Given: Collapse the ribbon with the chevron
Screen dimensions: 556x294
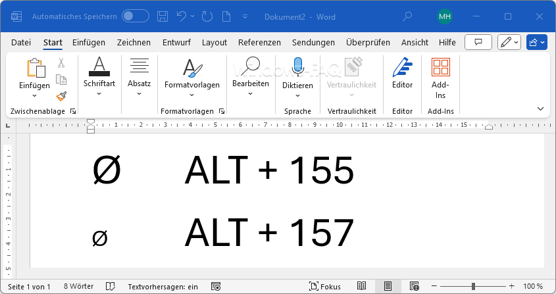Looking at the screenshot, I should (x=540, y=109).
